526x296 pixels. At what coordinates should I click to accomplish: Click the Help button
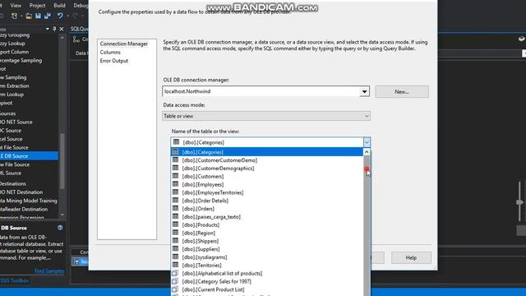(x=411, y=257)
